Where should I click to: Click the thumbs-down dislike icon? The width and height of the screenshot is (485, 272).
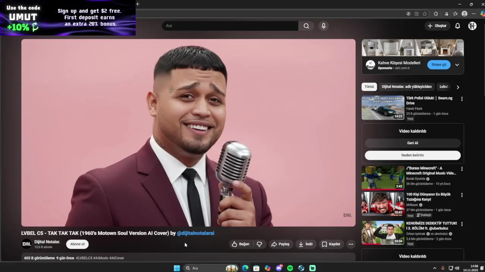coord(260,244)
